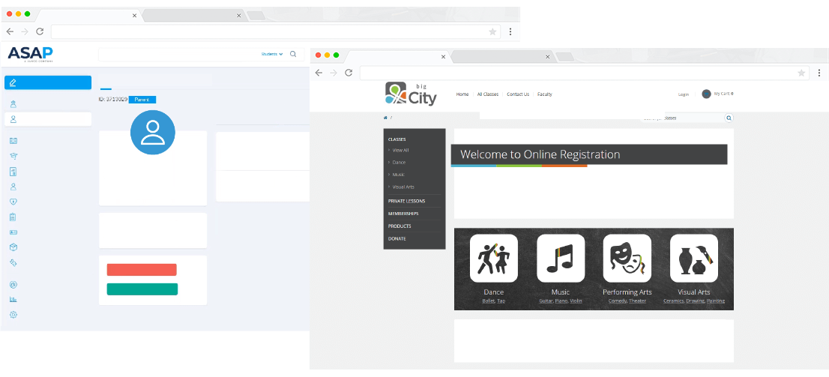Click the package box icon in ASAP sidebar
The width and height of the screenshot is (829, 377).
13,247
